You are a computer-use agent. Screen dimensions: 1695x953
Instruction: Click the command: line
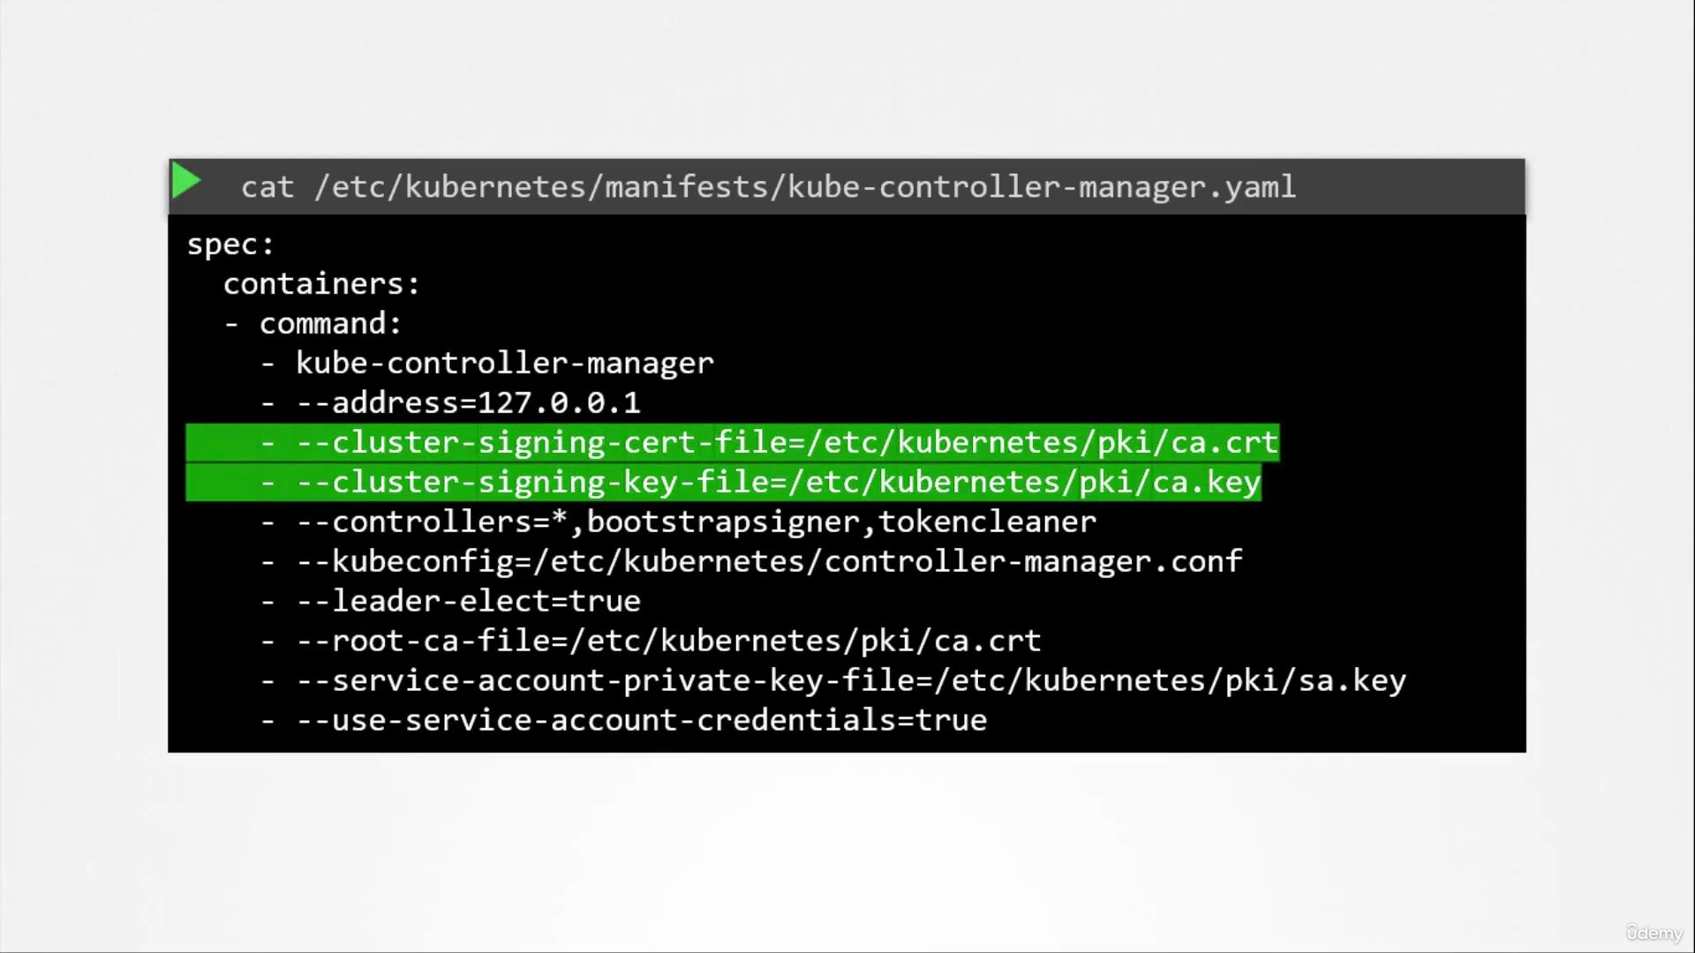coord(313,324)
